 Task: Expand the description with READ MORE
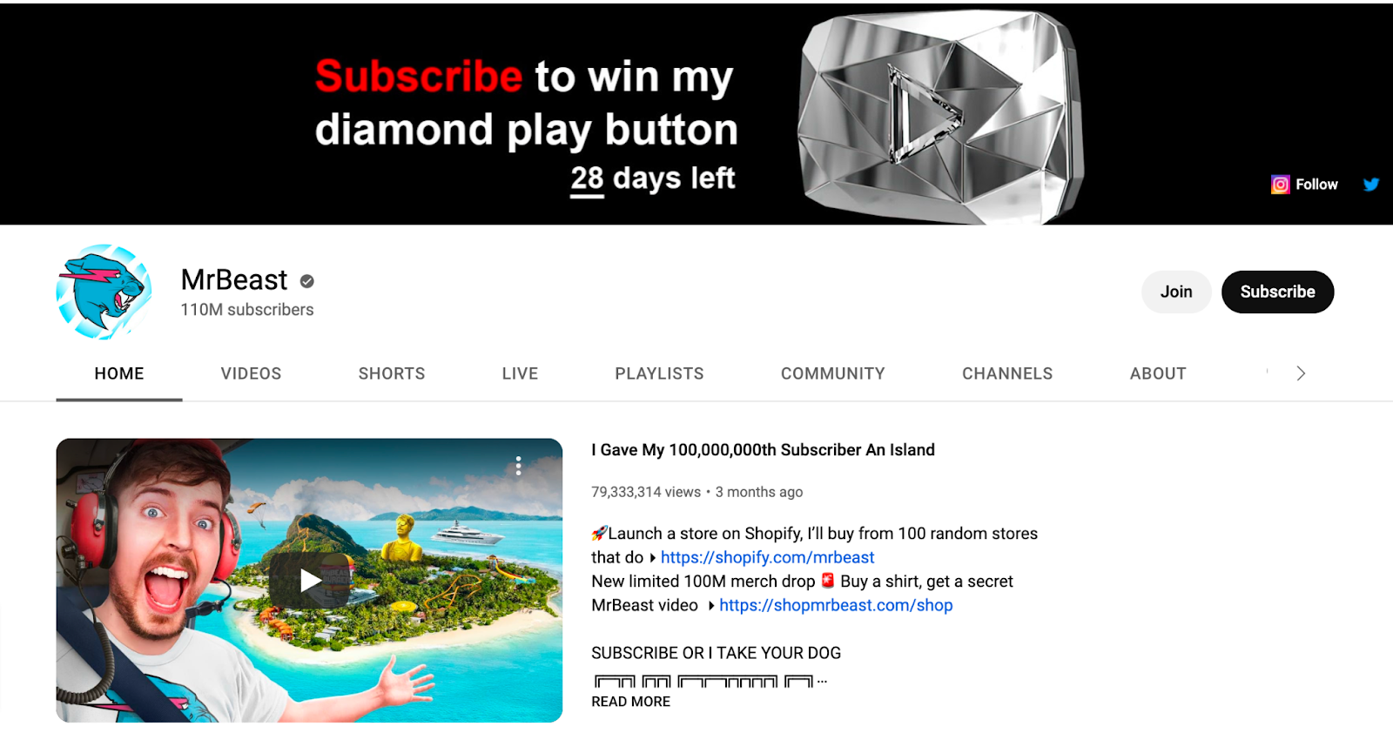pos(630,702)
